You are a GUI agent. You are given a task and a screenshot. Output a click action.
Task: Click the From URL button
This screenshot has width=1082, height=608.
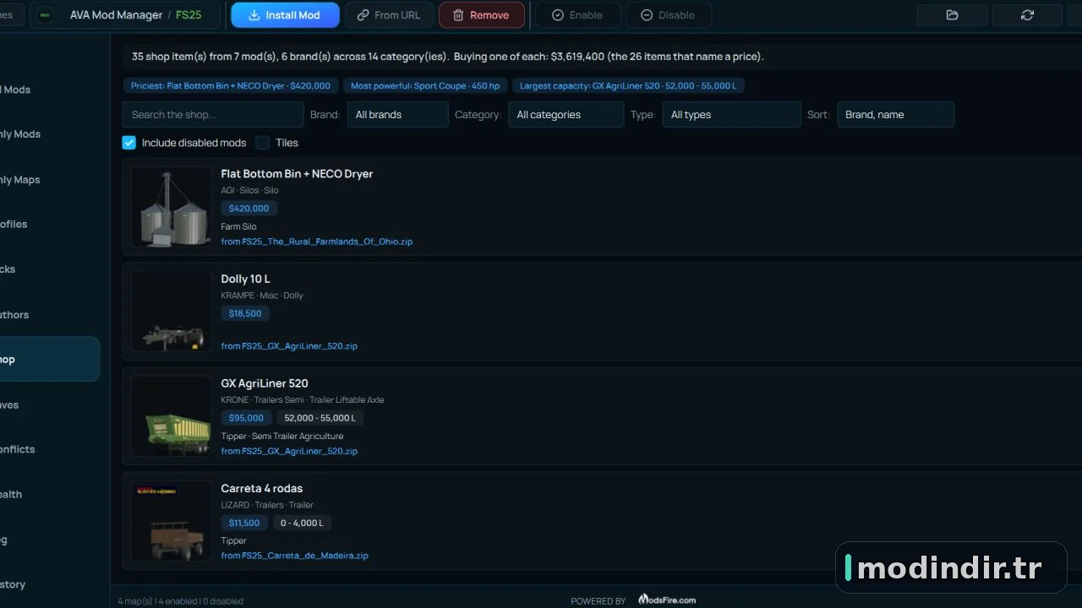coord(389,15)
